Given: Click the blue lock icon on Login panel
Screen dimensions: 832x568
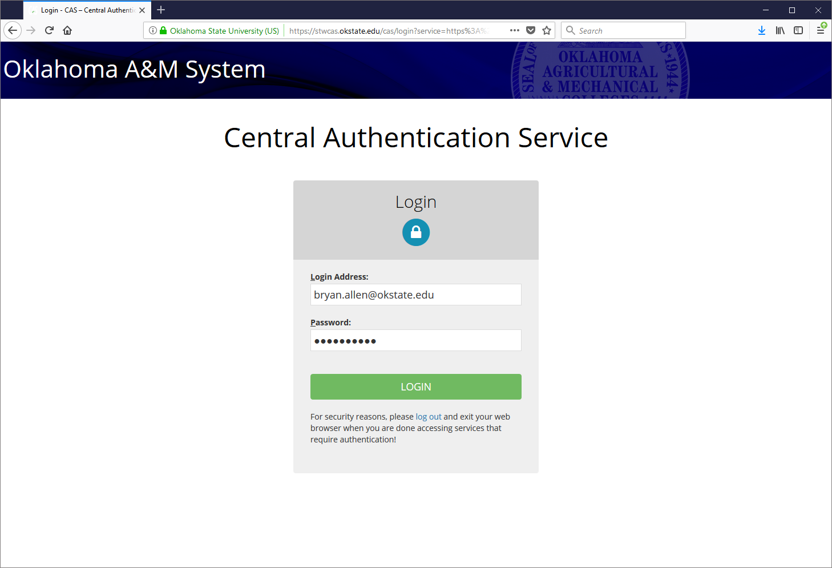Looking at the screenshot, I should click(415, 232).
